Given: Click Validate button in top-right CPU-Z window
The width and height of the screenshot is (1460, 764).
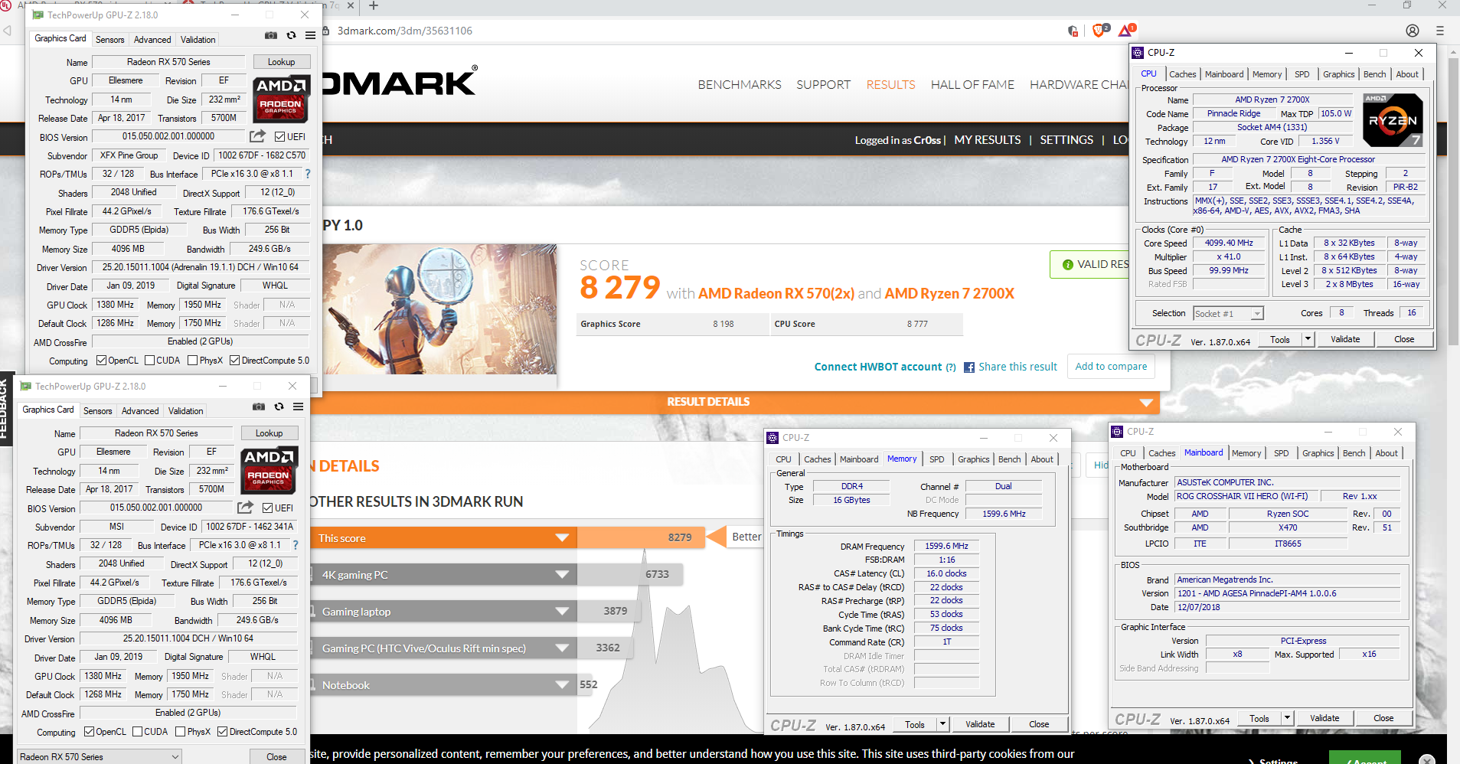Looking at the screenshot, I should coord(1345,339).
